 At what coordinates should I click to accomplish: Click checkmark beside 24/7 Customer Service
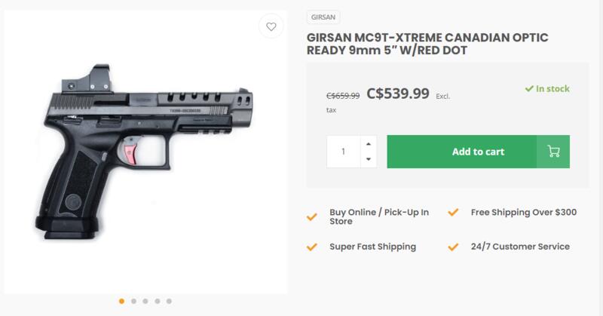[452, 247]
